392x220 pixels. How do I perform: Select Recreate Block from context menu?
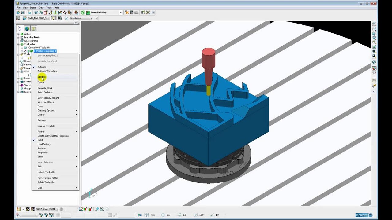tap(45, 88)
